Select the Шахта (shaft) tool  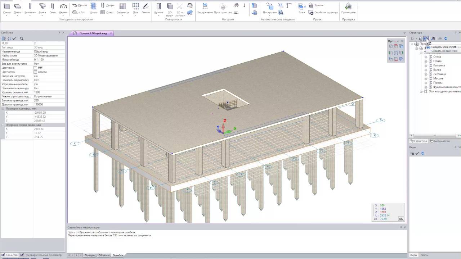click(x=93, y=9)
